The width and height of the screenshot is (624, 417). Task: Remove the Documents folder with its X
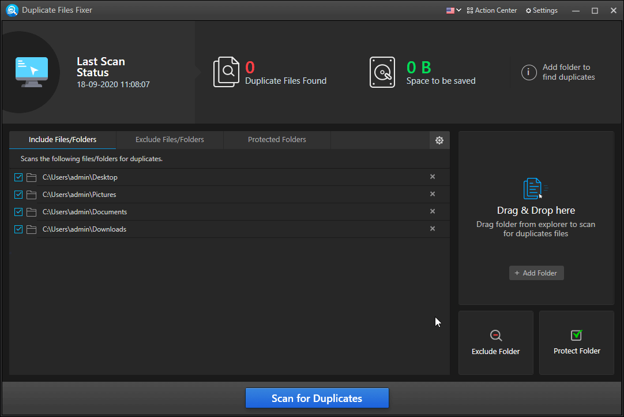point(433,211)
